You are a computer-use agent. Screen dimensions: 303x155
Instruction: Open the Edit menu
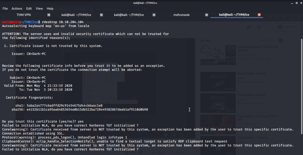pos(29,9)
